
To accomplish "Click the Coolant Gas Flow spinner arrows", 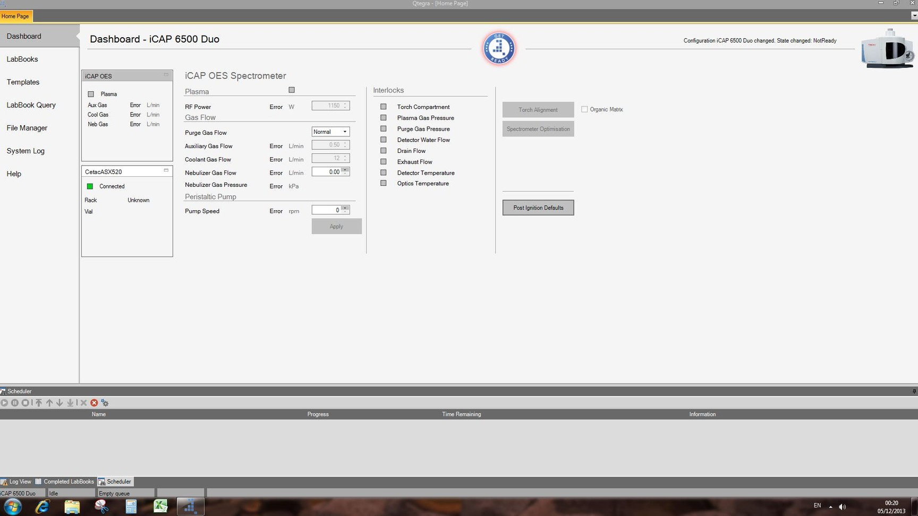I will point(345,158).
